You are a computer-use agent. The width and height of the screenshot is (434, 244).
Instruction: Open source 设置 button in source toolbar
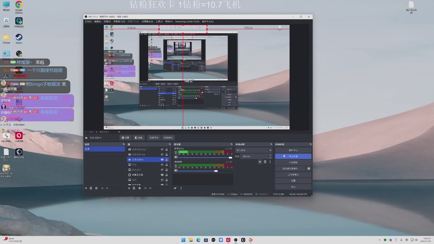coord(125,138)
